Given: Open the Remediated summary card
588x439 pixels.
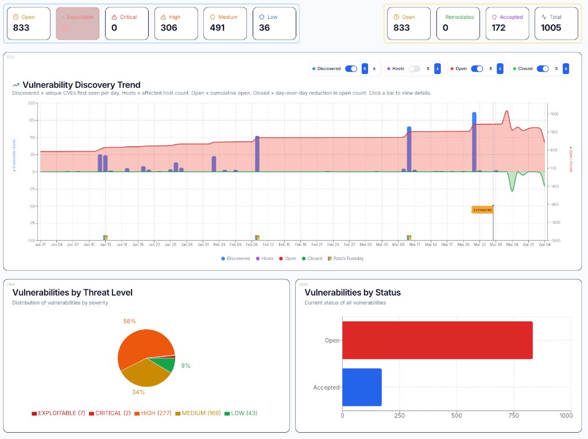Looking at the screenshot, I should click(458, 24).
